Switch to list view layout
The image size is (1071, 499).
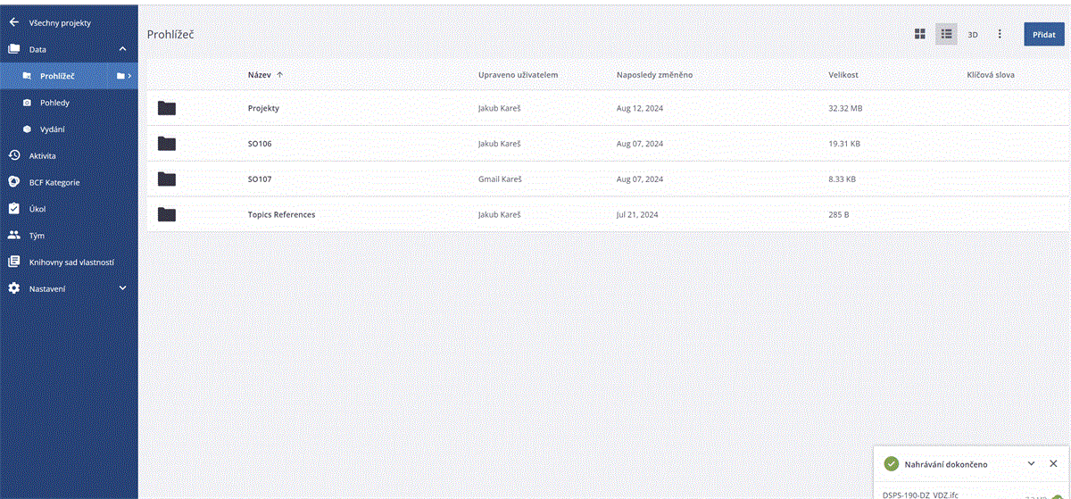(x=946, y=34)
